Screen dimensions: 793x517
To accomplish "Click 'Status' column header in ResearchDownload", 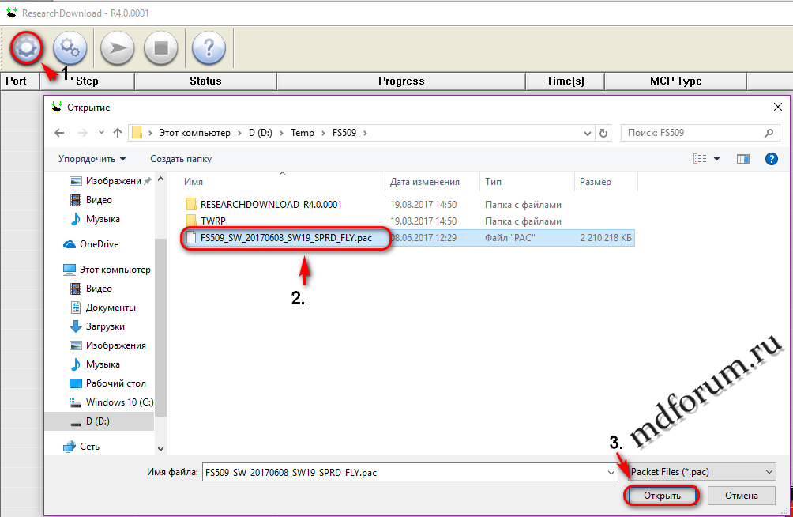I will pos(206,81).
